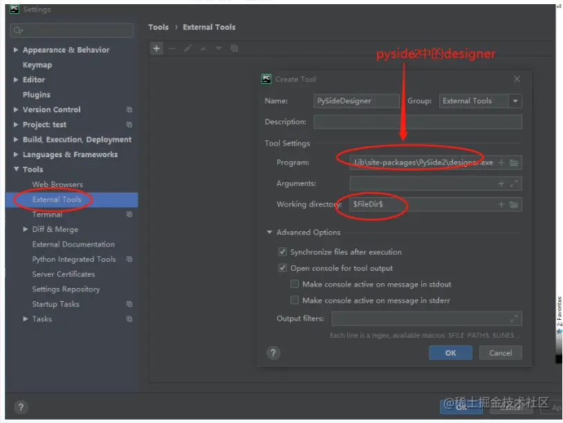
Task: Expand the Editor settings node
Action: (x=16, y=80)
